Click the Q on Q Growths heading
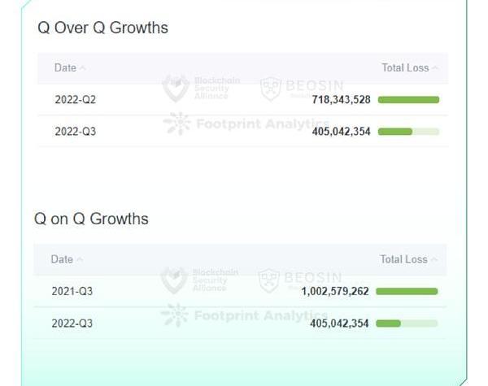Image resolution: width=488 pixels, height=386 pixels. click(x=91, y=219)
